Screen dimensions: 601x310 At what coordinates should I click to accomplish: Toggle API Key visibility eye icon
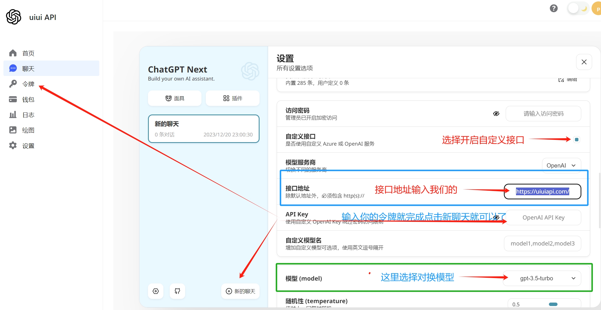tap(496, 218)
